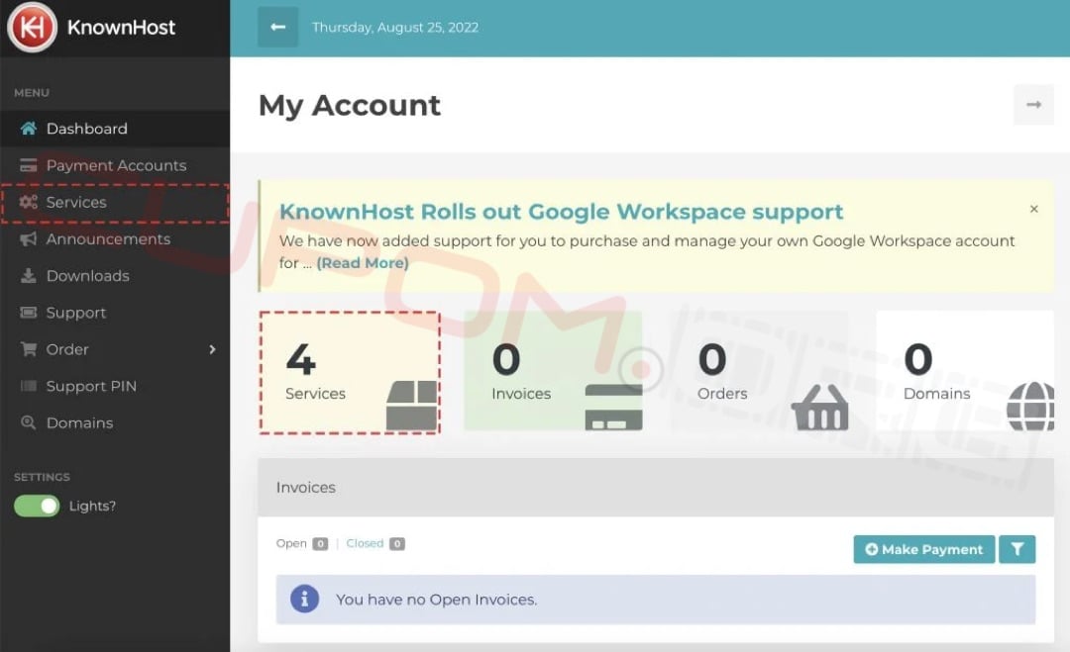
Task: Open the invoice filter funnel button
Action: point(1016,549)
